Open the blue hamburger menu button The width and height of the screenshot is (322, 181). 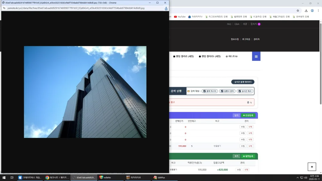(256, 56)
